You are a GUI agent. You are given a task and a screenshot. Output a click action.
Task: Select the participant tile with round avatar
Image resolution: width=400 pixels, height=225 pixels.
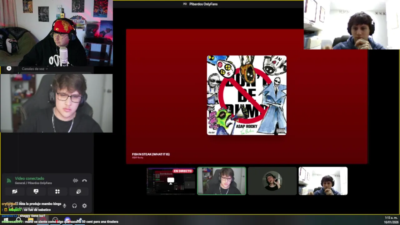pyautogui.click(x=272, y=181)
